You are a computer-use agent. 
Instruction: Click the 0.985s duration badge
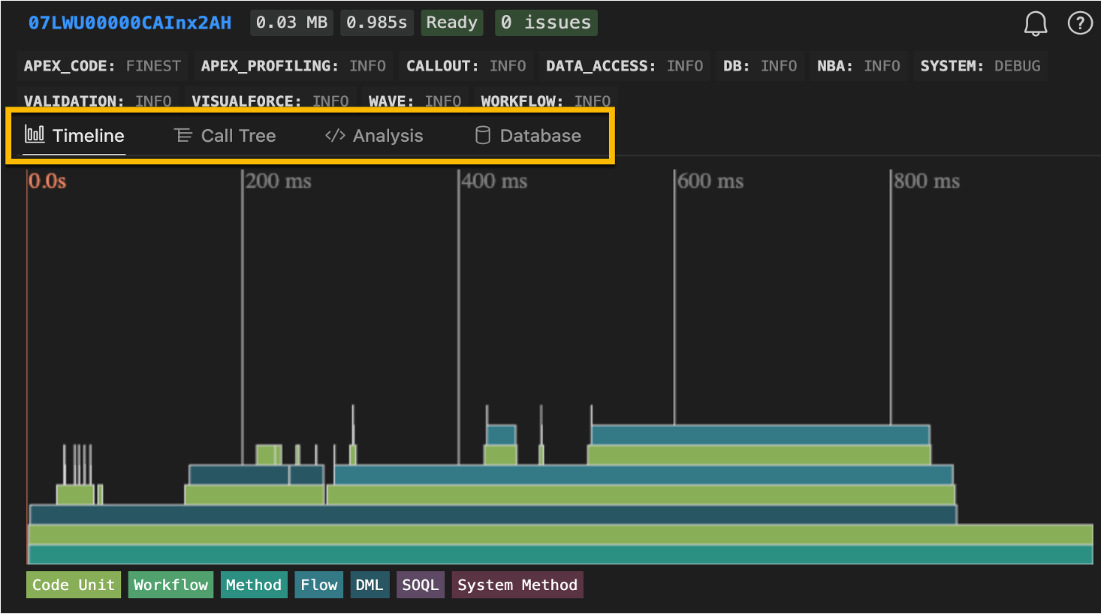pyautogui.click(x=377, y=23)
